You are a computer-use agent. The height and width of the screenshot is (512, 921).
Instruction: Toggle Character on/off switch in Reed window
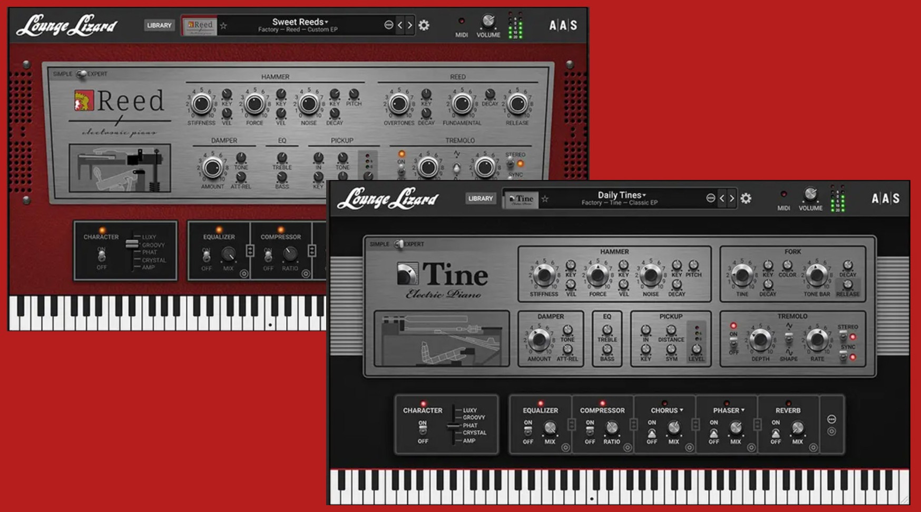click(x=101, y=256)
